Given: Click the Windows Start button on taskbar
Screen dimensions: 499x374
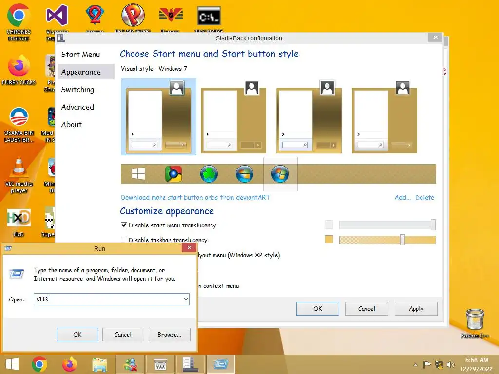Looking at the screenshot, I should tap(12, 364).
